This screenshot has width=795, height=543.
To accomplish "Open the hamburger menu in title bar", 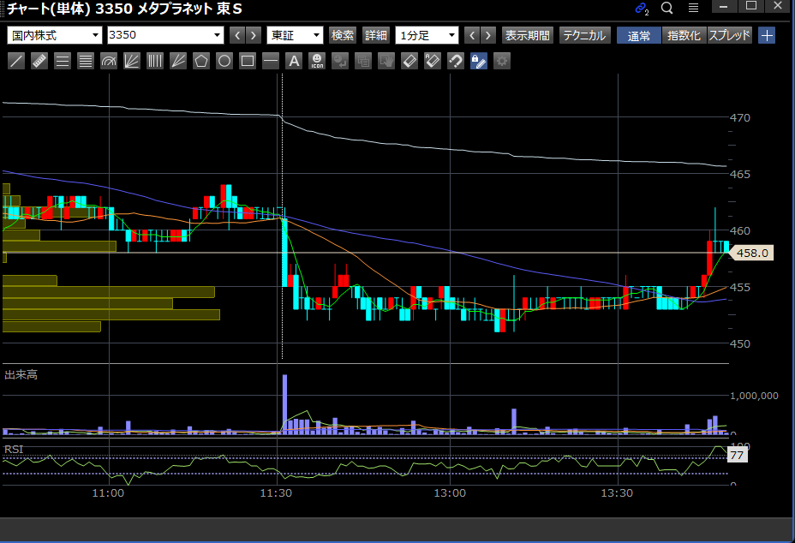I will (693, 8).
